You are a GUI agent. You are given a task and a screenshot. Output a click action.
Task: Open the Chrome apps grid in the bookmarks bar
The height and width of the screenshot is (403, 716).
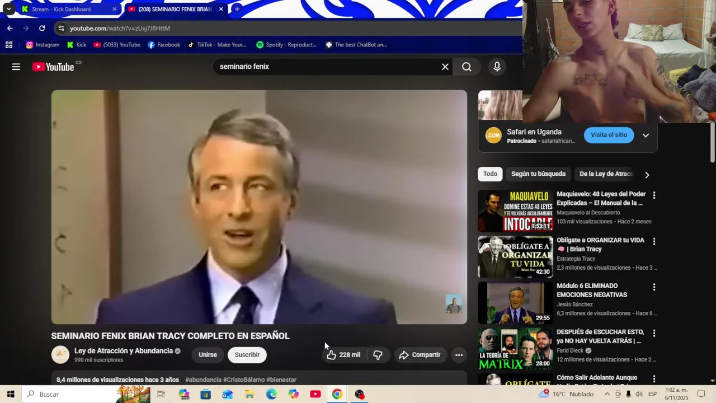pos(9,45)
